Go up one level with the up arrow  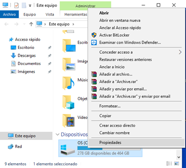pyautogui.click(x=31, y=24)
